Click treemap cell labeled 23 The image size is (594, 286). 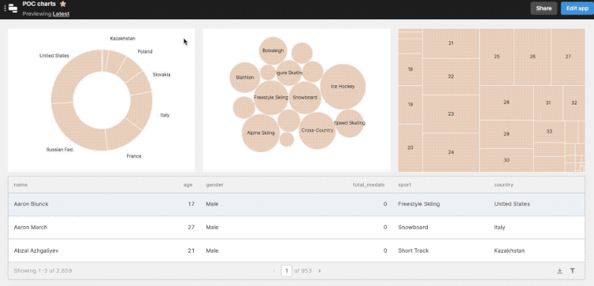(x=451, y=113)
